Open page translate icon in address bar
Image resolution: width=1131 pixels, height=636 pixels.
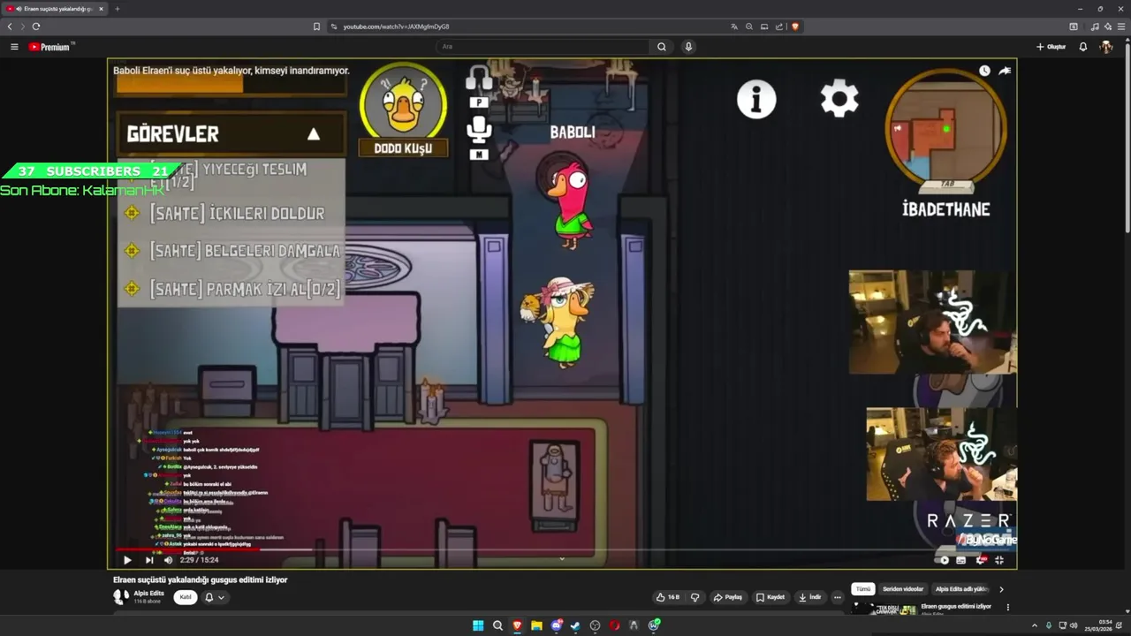click(733, 26)
